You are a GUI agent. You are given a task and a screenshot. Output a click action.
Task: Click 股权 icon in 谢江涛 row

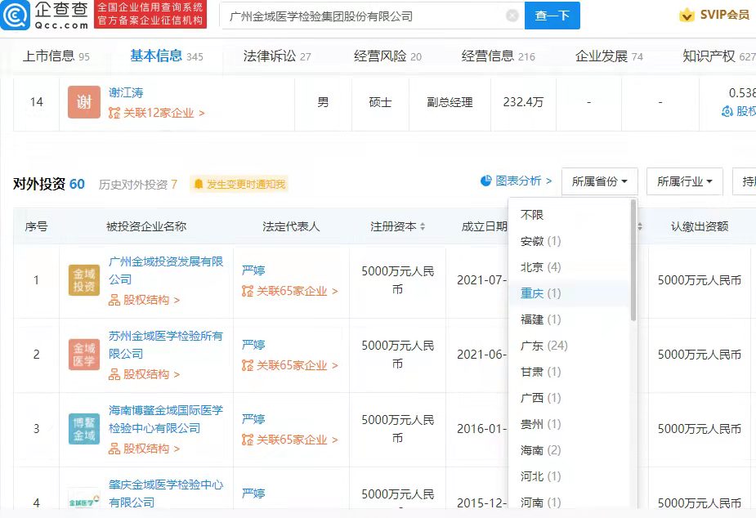pos(727,111)
